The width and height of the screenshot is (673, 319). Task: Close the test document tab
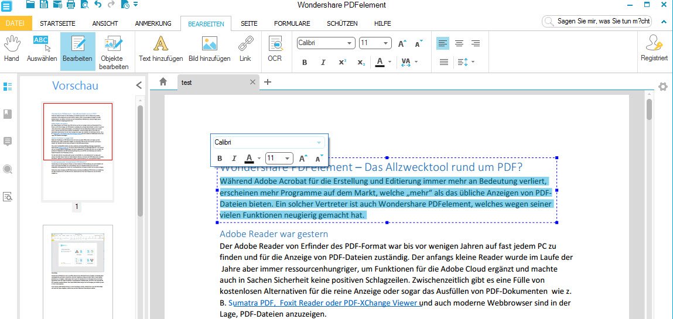pos(252,82)
